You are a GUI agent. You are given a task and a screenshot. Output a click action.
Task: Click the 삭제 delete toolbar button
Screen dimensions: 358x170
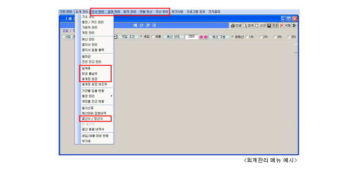click(x=285, y=26)
